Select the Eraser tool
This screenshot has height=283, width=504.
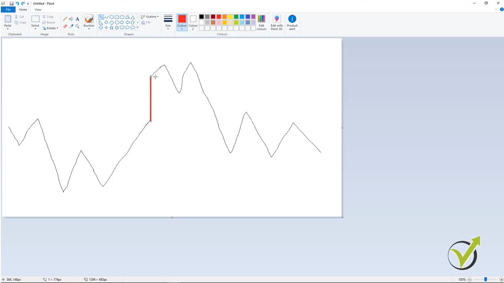point(64,26)
